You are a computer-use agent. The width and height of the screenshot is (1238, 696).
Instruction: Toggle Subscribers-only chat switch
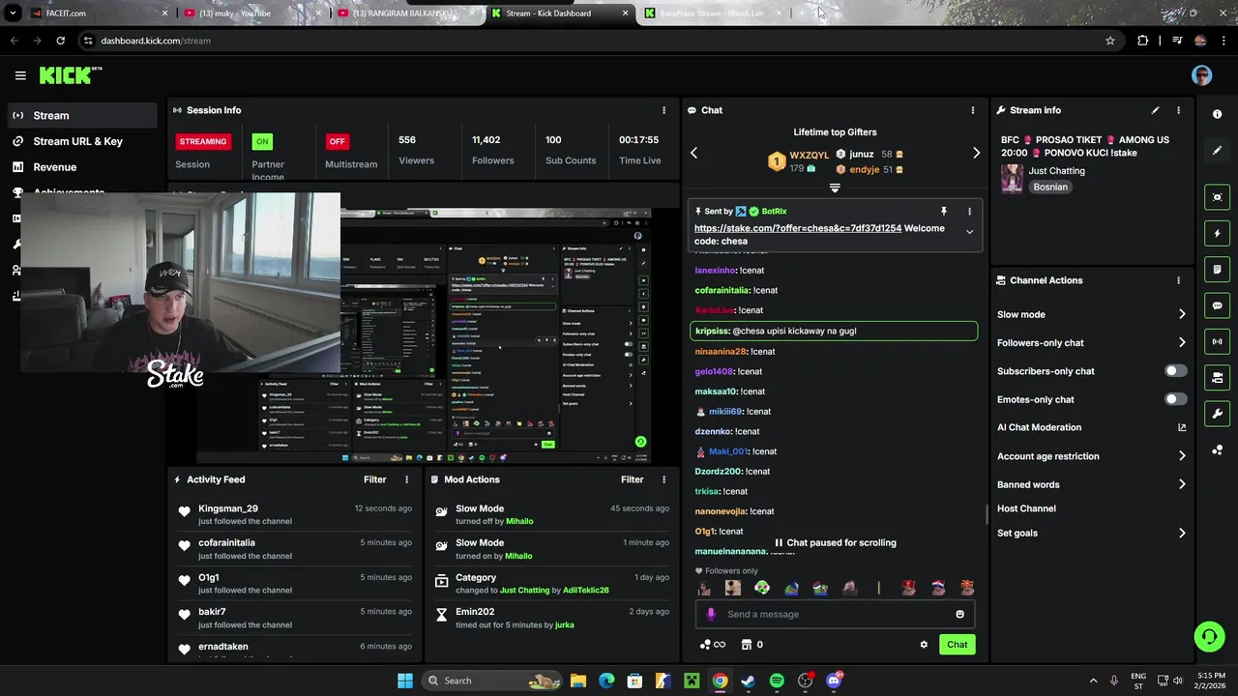(x=1175, y=371)
